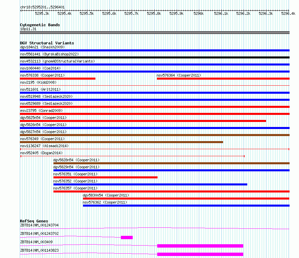The height and width of the screenshot is (258, 299).
Task: Open the nsv4532113 (gnomADStructuralVariants) label
Action: 57,61
